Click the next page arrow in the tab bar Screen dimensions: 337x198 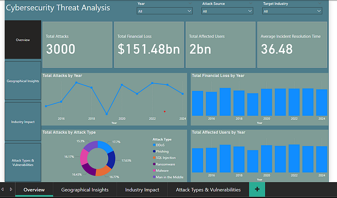11,190
